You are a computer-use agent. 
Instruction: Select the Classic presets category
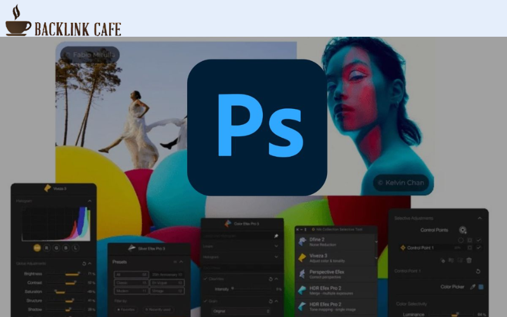(131, 283)
